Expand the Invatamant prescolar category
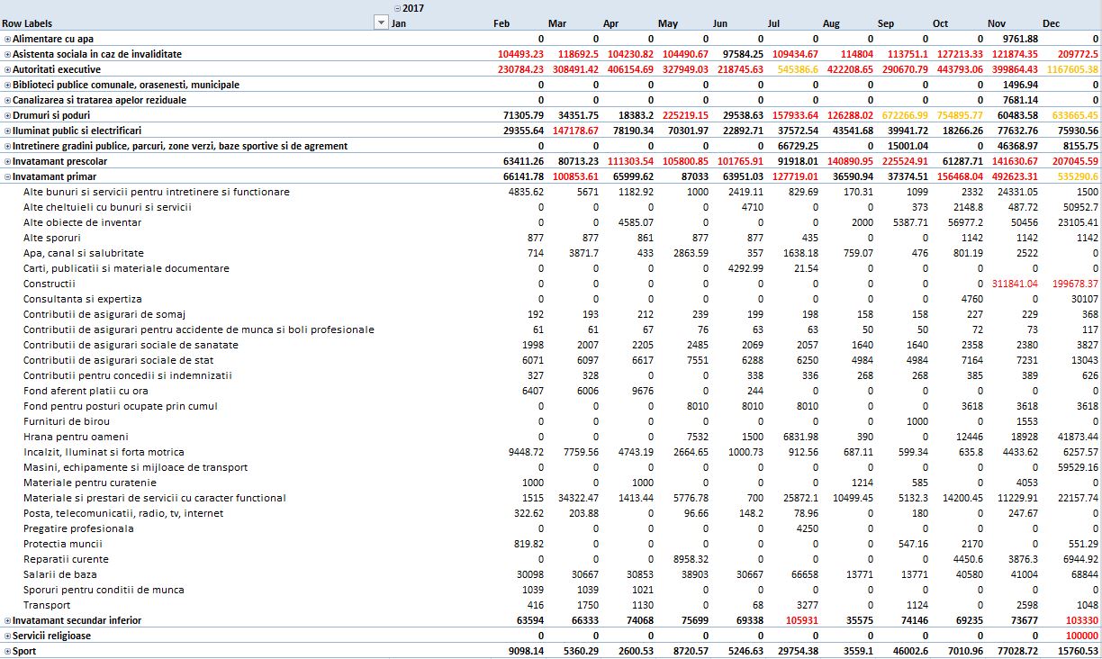This screenshot has height=659, width=1102. [x=7, y=162]
